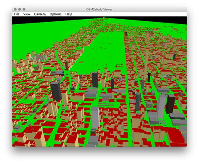Click the zoom window button
Image resolution: width=199 pixels, height=164 pixels.
pyautogui.click(x=24, y=9)
